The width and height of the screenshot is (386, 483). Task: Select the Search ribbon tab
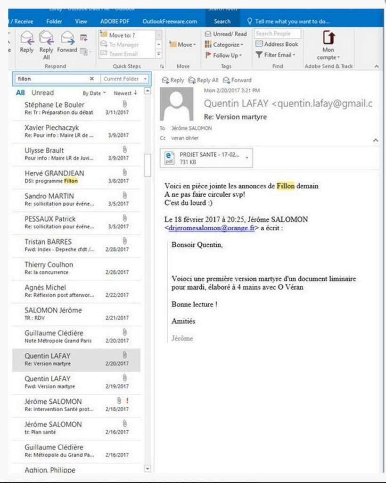[x=222, y=22]
